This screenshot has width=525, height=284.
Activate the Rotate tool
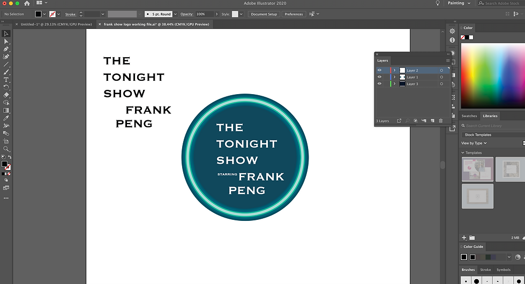pyautogui.click(x=6, y=88)
